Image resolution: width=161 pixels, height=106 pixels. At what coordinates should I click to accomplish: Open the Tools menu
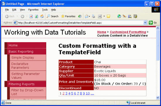pyautogui.click(x=45, y=10)
